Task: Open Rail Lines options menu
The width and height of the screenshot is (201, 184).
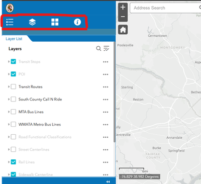Action: point(106,162)
